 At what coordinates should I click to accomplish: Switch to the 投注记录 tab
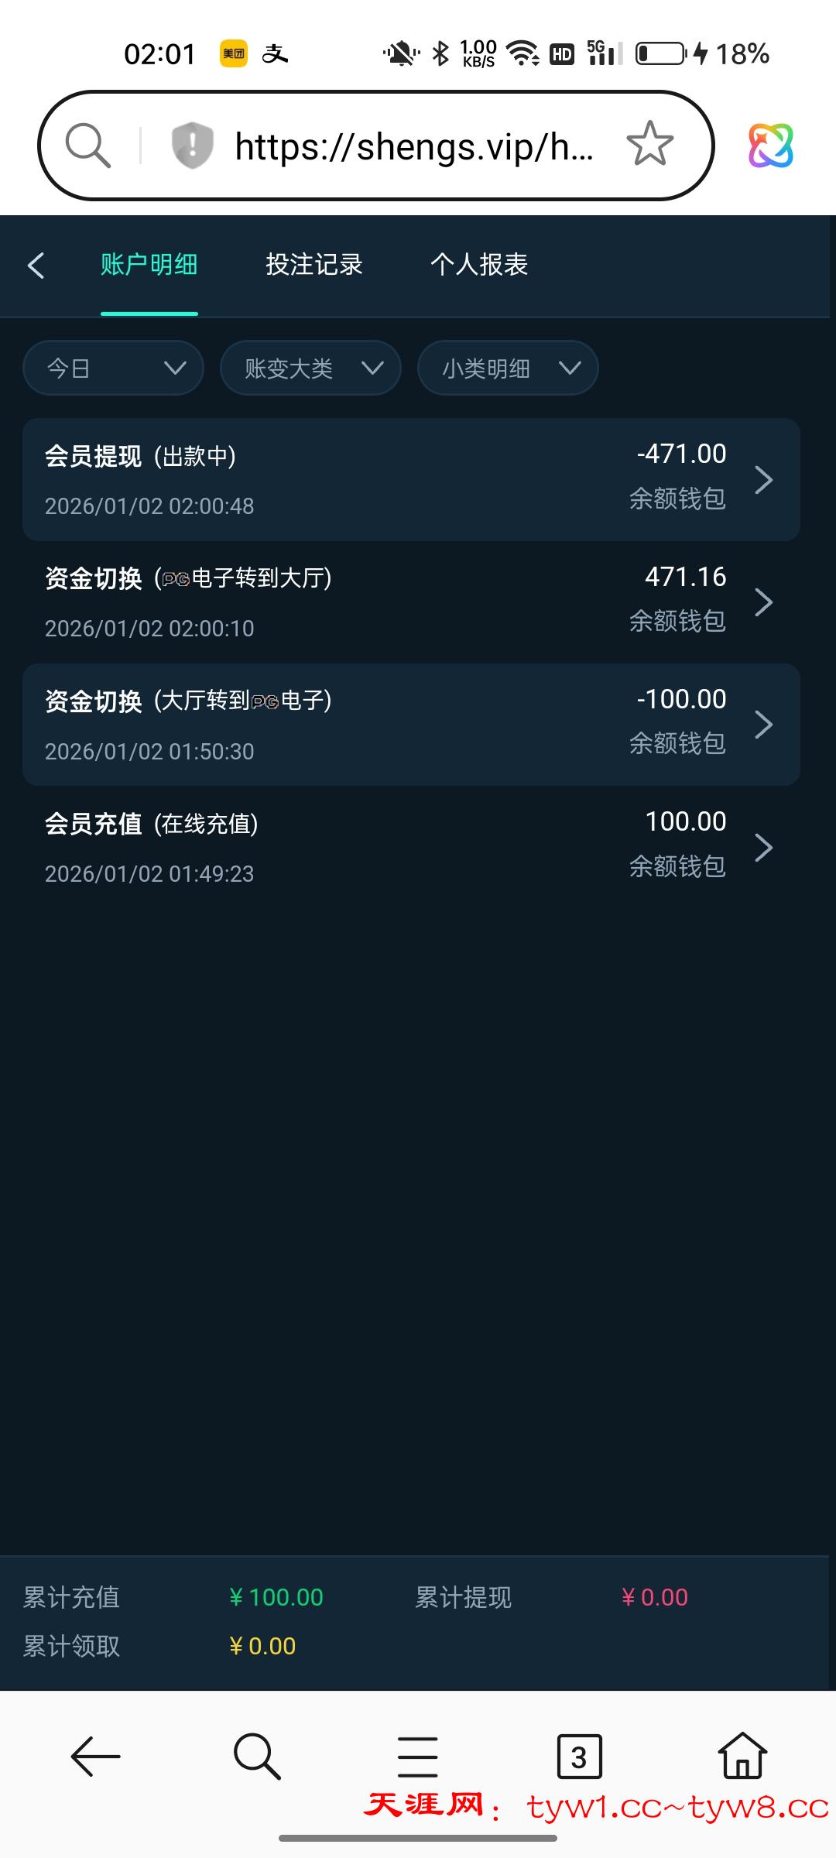pyautogui.click(x=314, y=265)
